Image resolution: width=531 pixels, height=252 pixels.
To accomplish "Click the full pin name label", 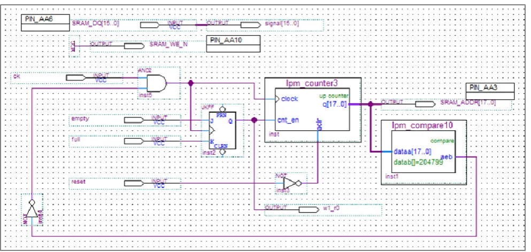I will tap(76, 139).
